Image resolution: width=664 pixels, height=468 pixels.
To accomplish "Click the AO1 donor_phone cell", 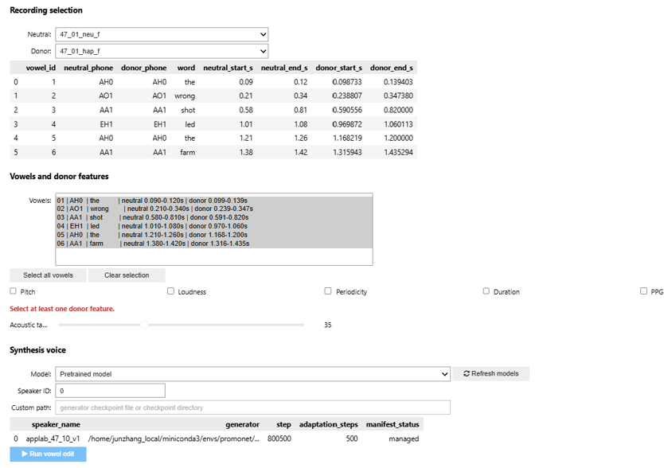I will coord(159,96).
